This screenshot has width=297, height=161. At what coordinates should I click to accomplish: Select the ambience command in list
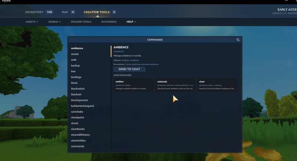pos(77,48)
